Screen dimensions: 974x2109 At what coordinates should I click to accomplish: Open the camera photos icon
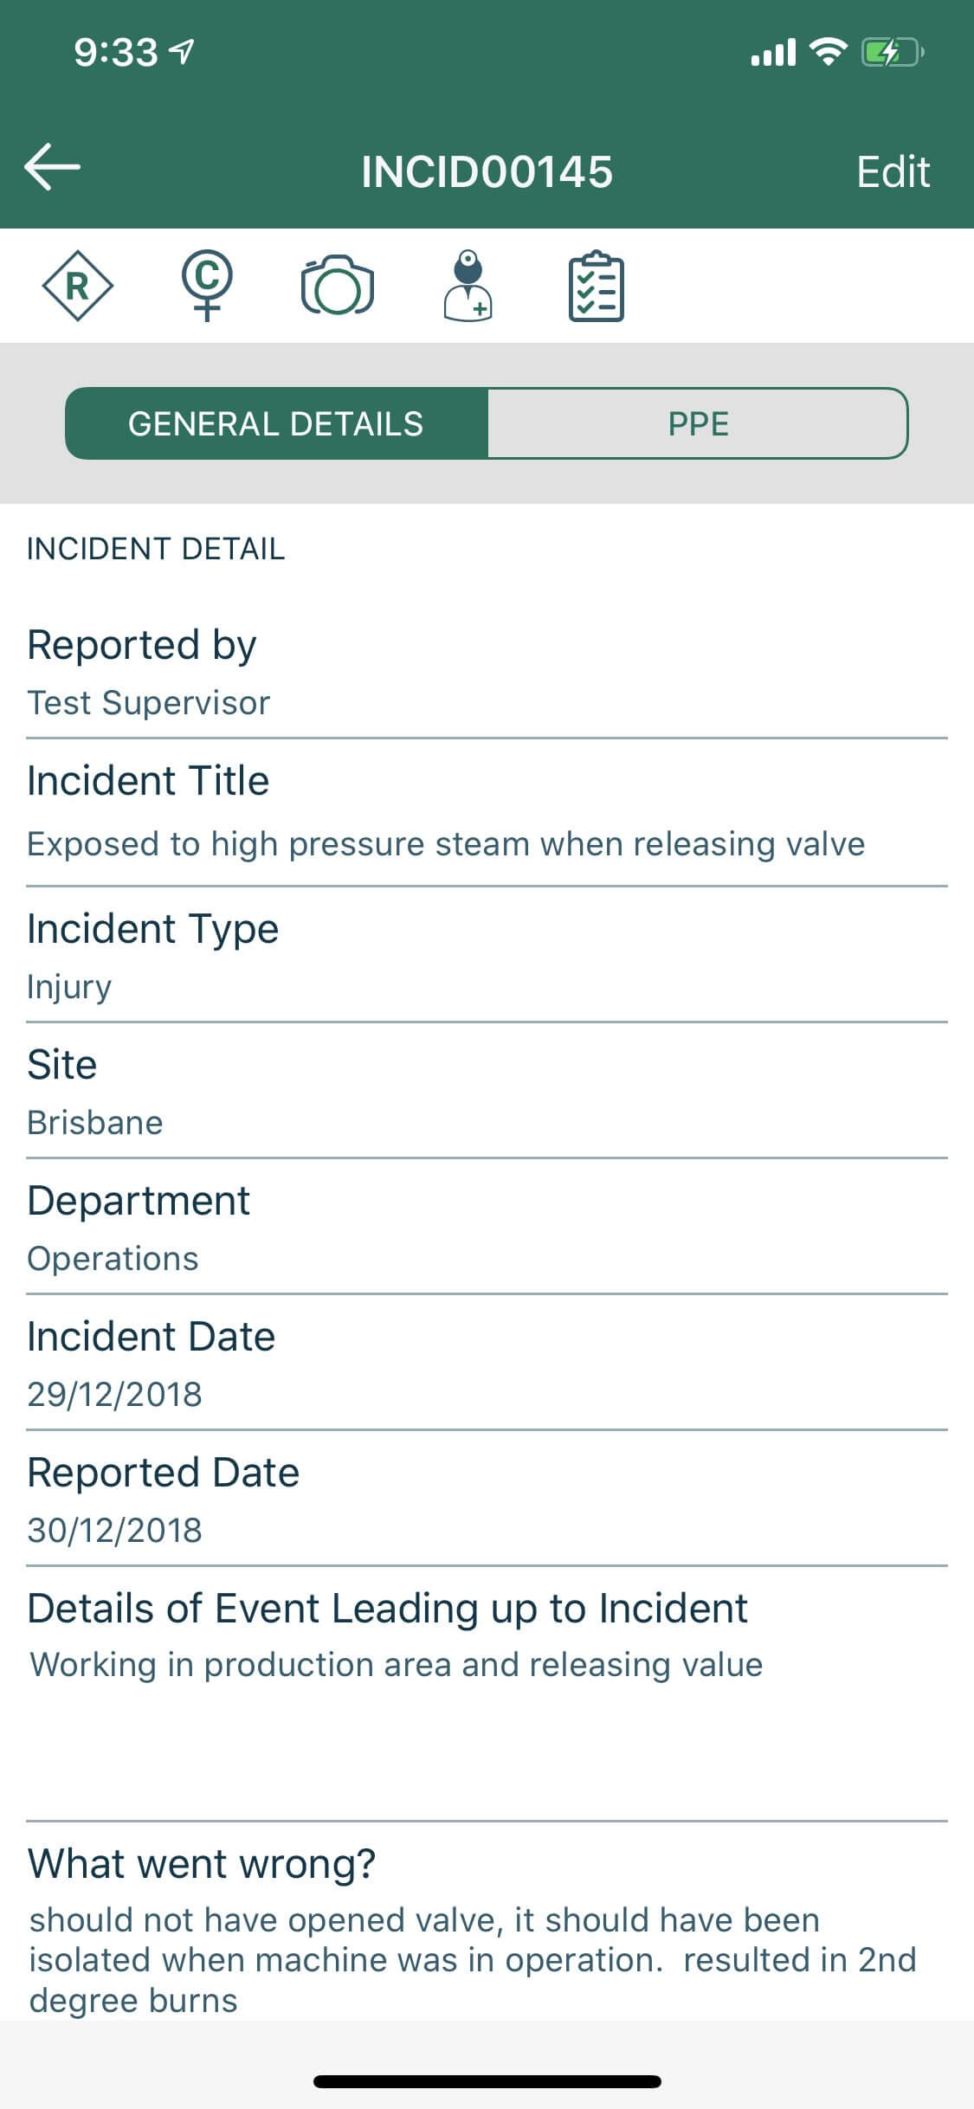(337, 286)
